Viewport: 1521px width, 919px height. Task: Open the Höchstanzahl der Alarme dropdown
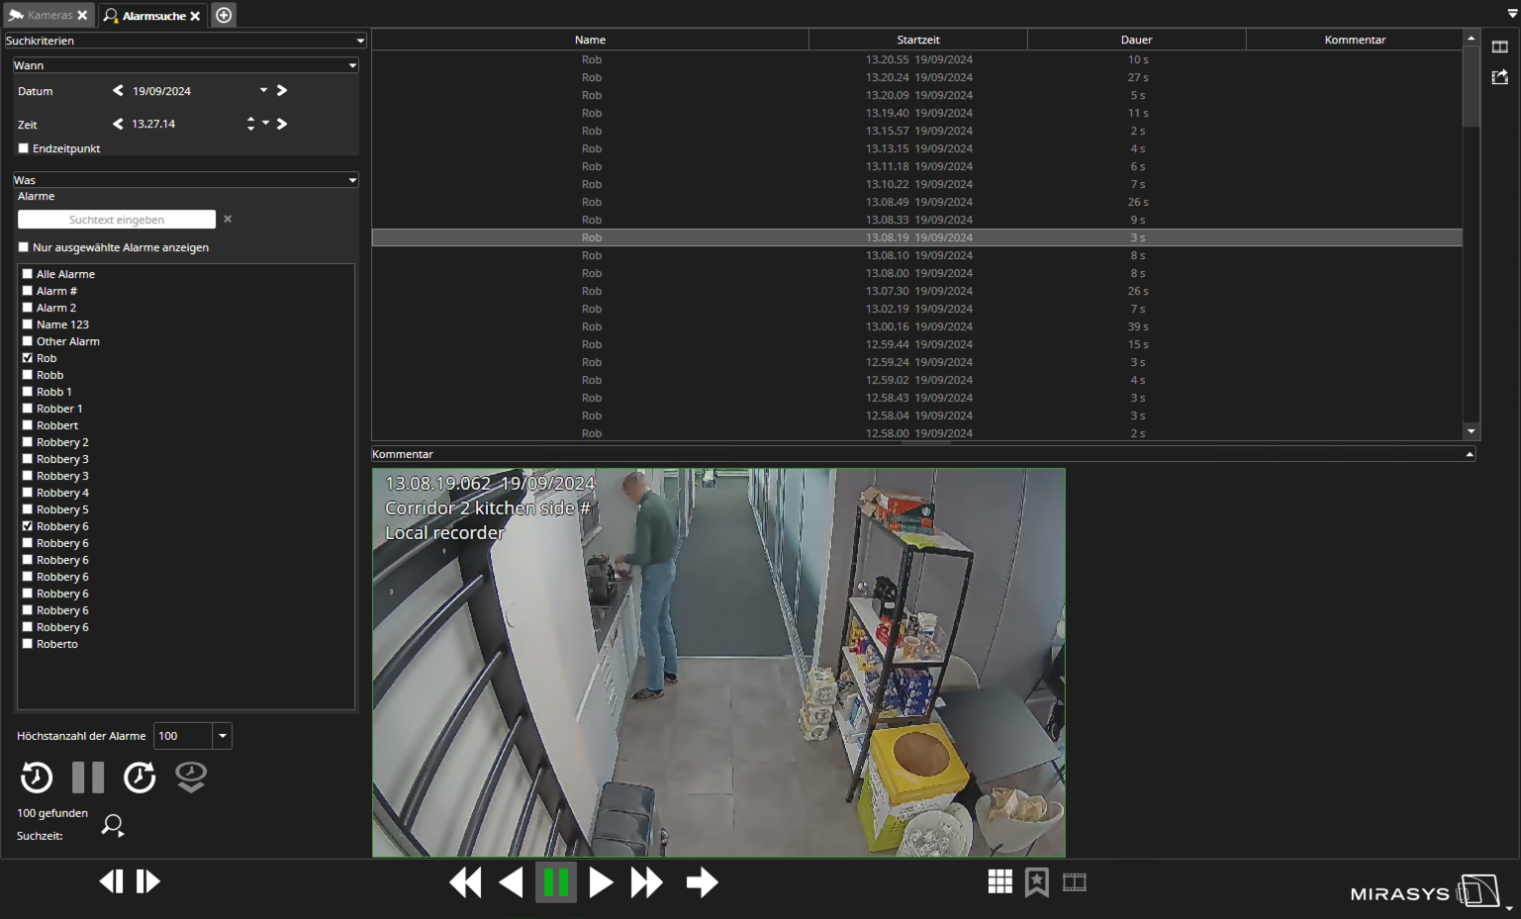coord(223,736)
